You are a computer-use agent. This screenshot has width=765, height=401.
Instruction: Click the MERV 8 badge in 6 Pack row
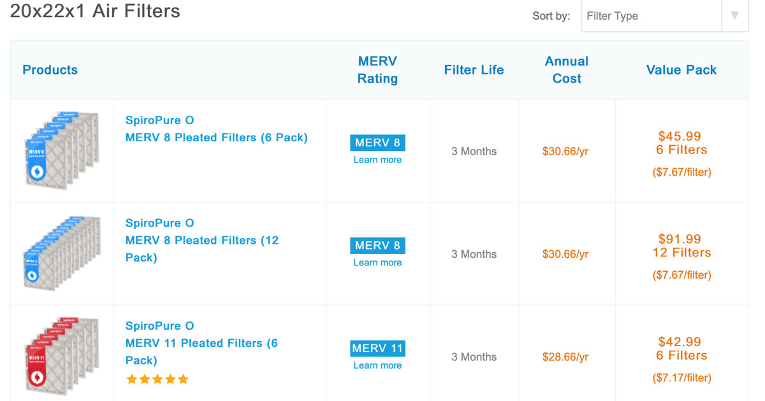tap(377, 143)
